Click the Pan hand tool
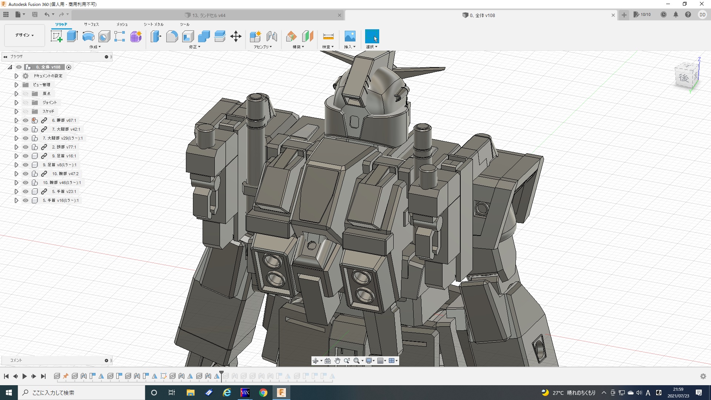Viewport: 711px width, 400px height. pyautogui.click(x=337, y=361)
